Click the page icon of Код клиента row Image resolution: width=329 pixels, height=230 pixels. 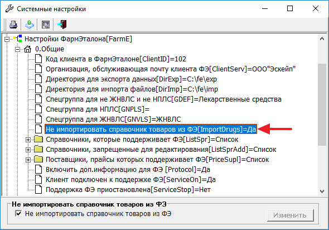(x=38, y=59)
